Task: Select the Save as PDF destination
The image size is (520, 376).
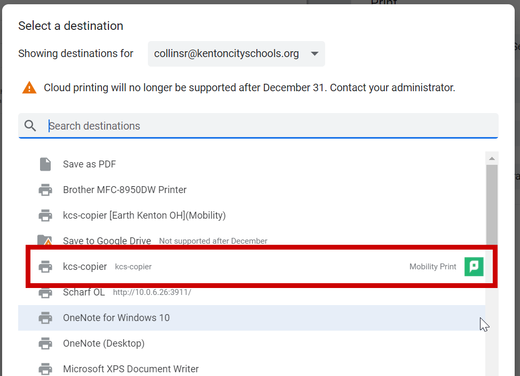Action: [251, 164]
